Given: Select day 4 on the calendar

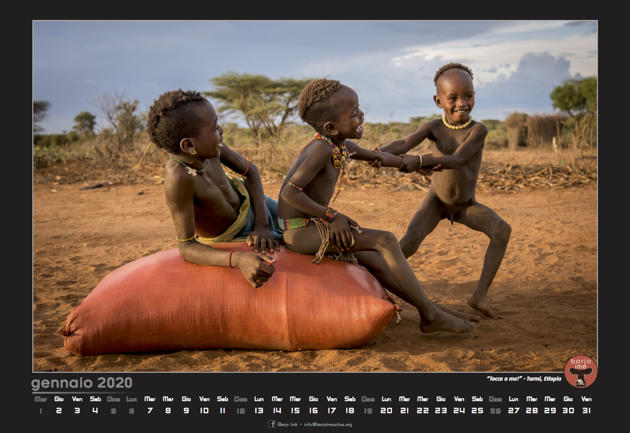Looking at the screenshot, I should click(95, 410).
